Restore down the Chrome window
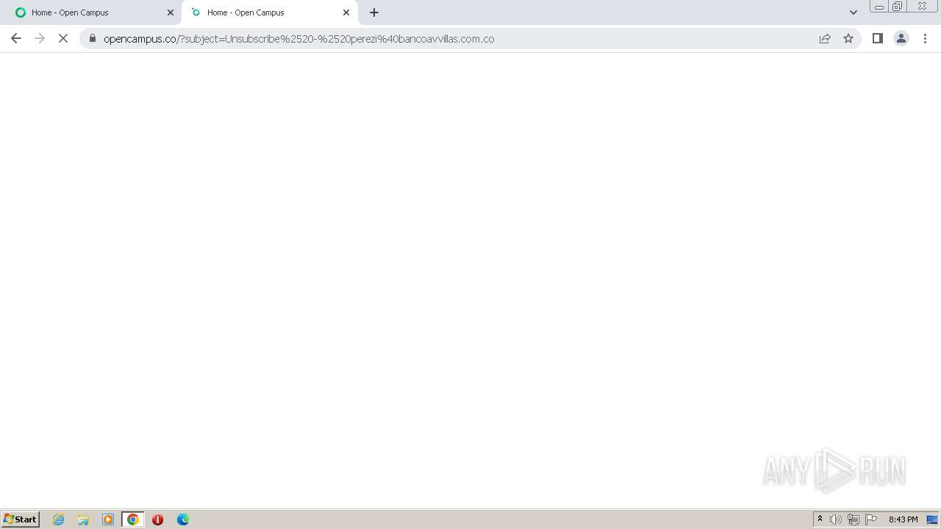This screenshot has width=941, height=529. coord(898,7)
